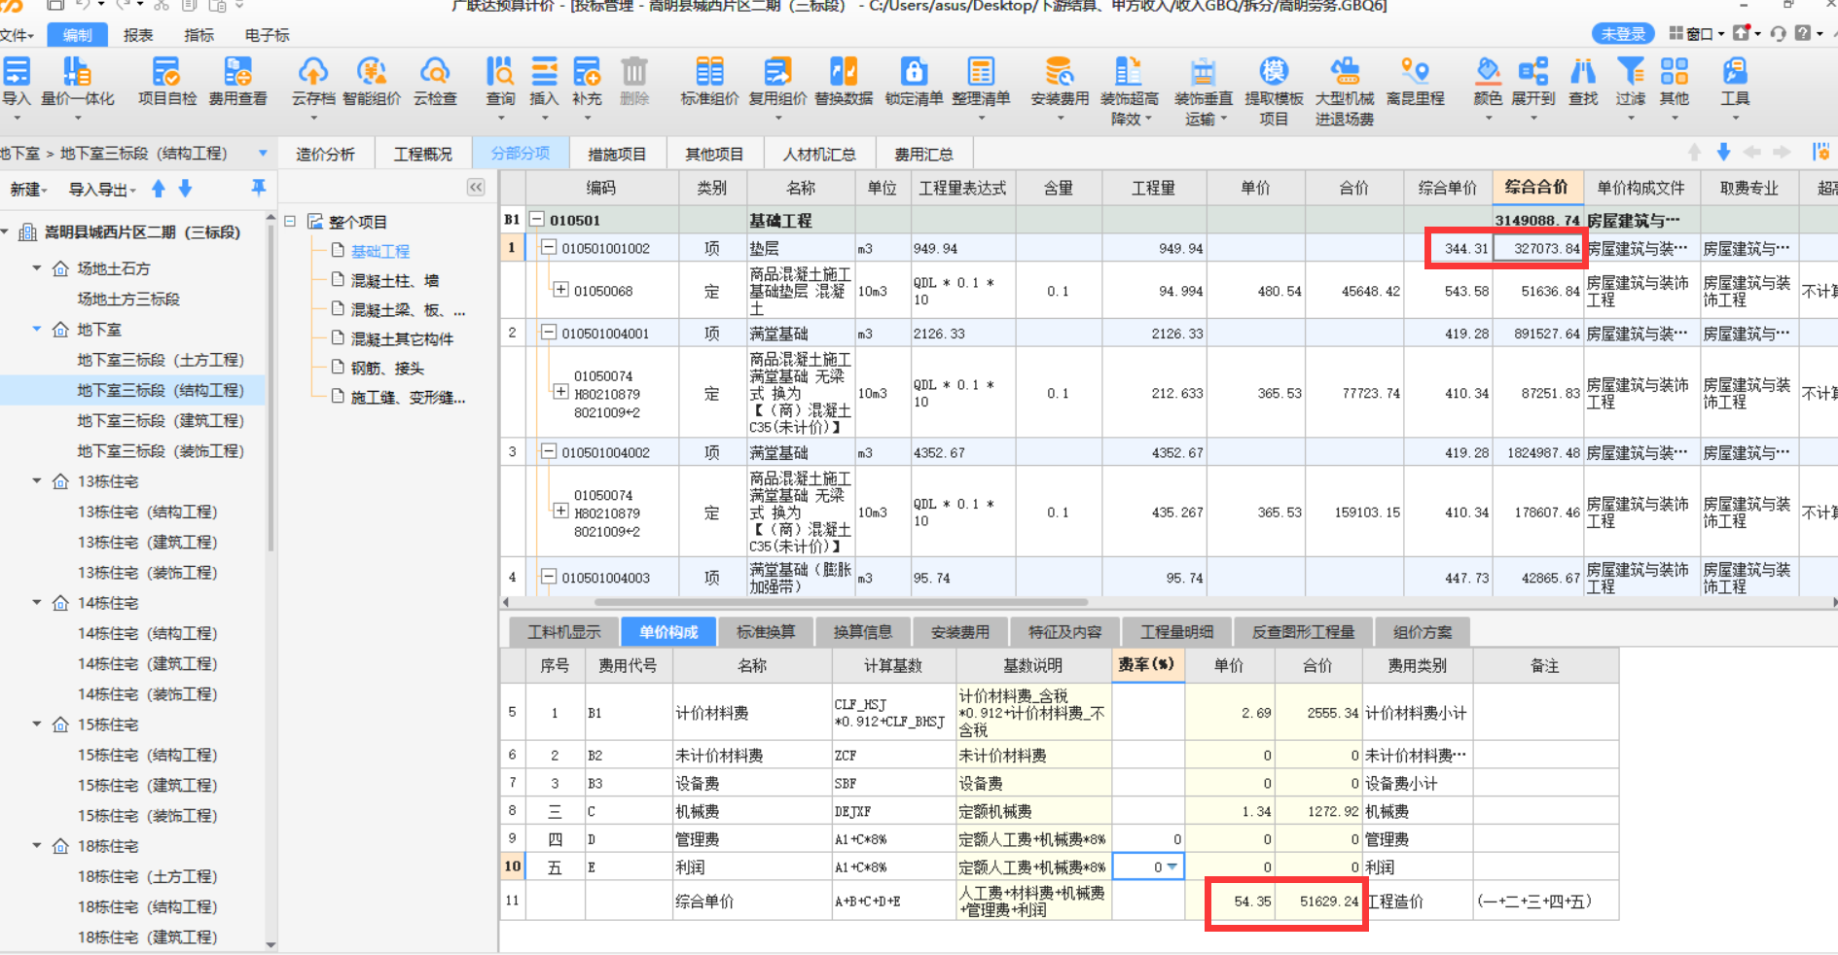Click the 导入 import icon
The image size is (1838, 955).
click(x=17, y=71)
